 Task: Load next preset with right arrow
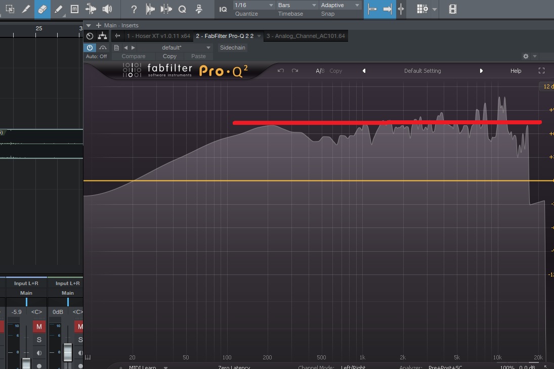point(133,48)
